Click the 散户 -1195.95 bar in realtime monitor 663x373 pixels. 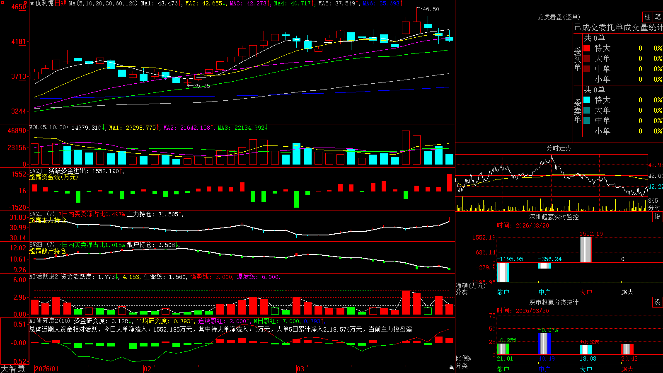[x=503, y=272]
